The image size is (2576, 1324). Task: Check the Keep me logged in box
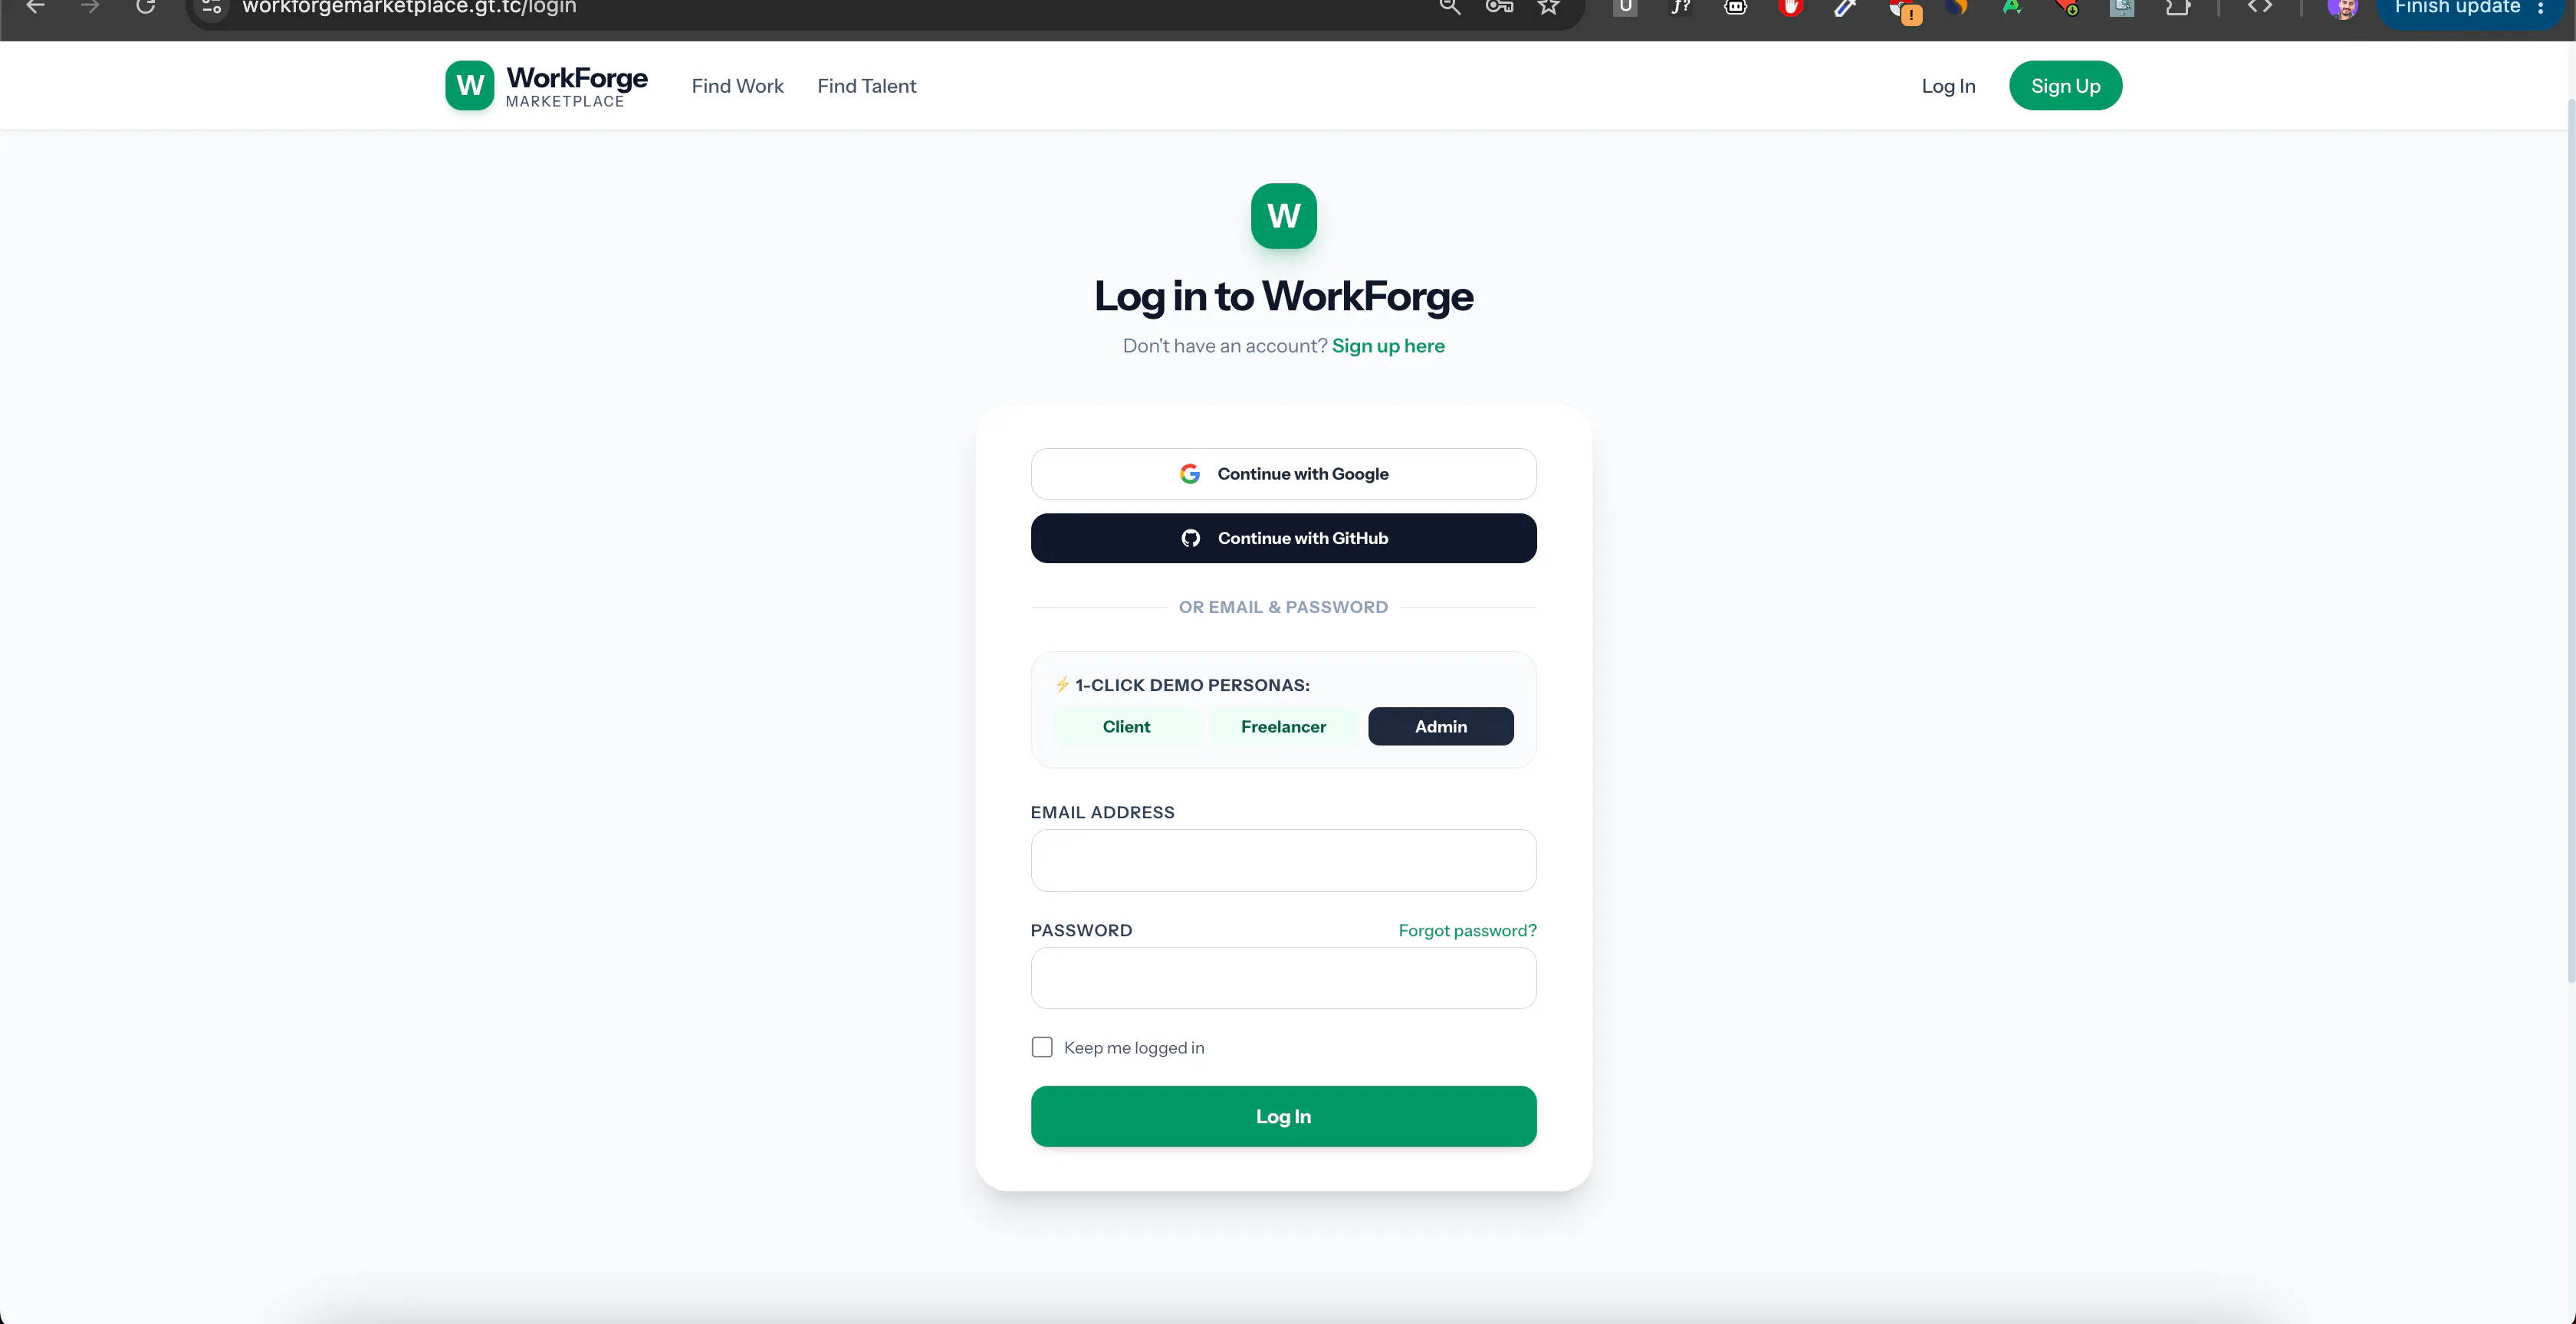(x=1042, y=1047)
